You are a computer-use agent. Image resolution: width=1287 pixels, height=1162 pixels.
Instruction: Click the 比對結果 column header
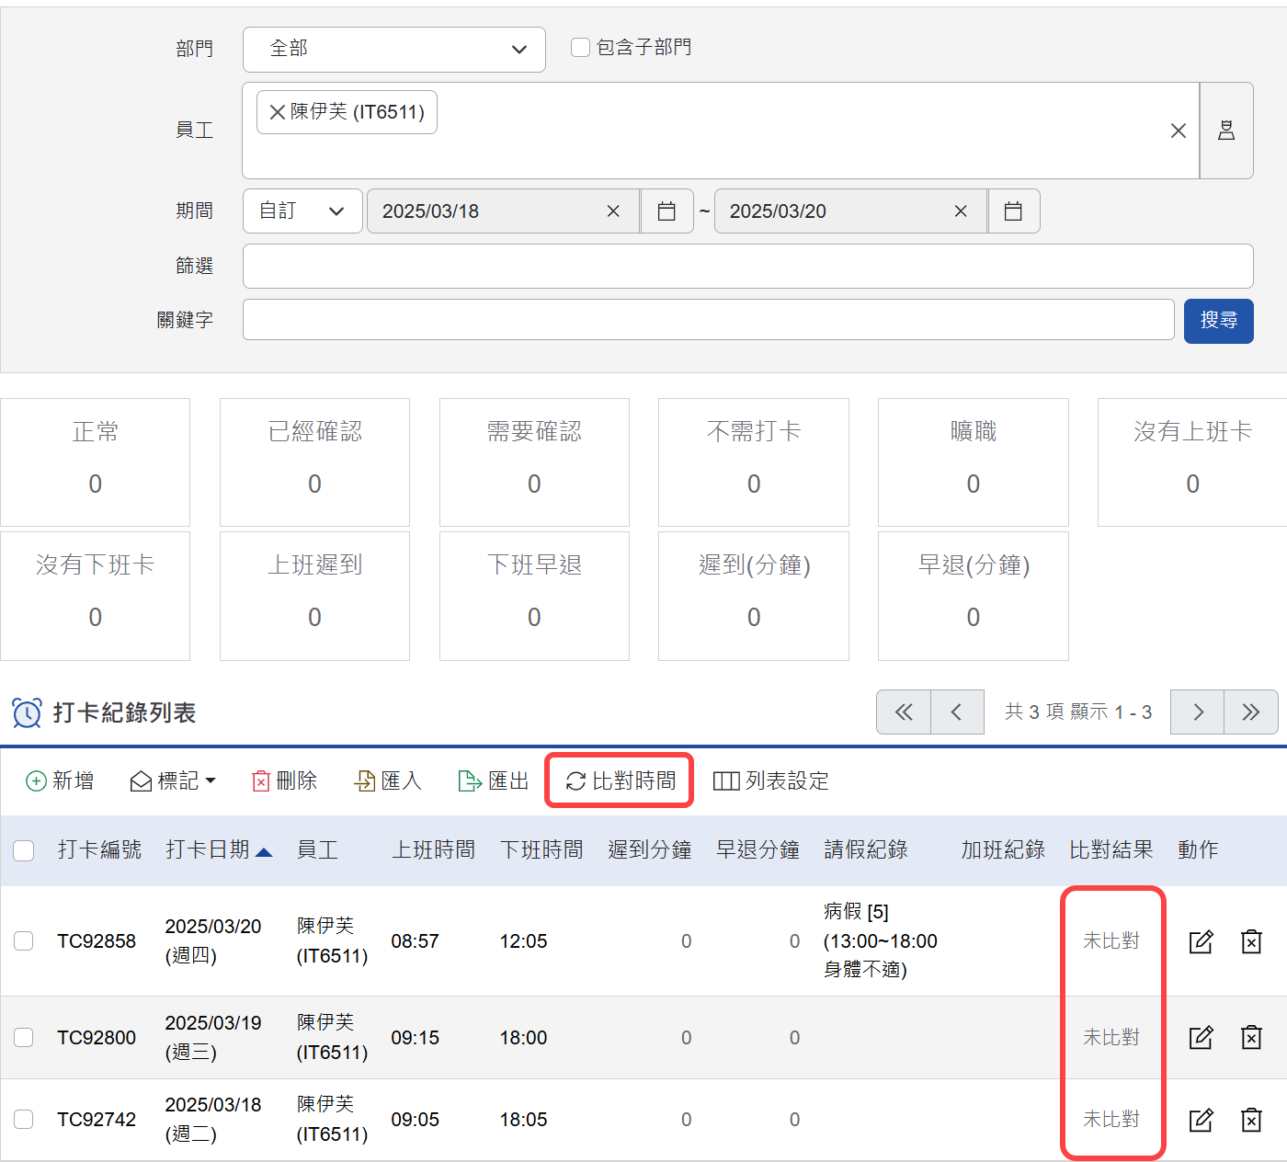click(x=1110, y=850)
